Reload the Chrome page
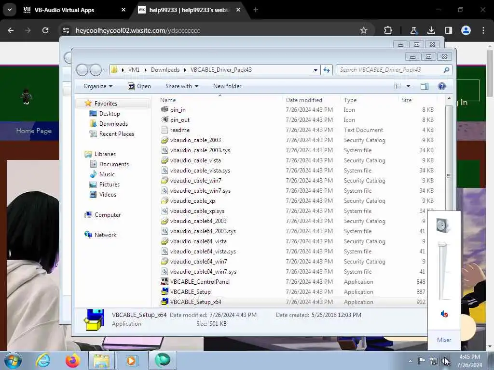494x370 pixels. click(45, 30)
